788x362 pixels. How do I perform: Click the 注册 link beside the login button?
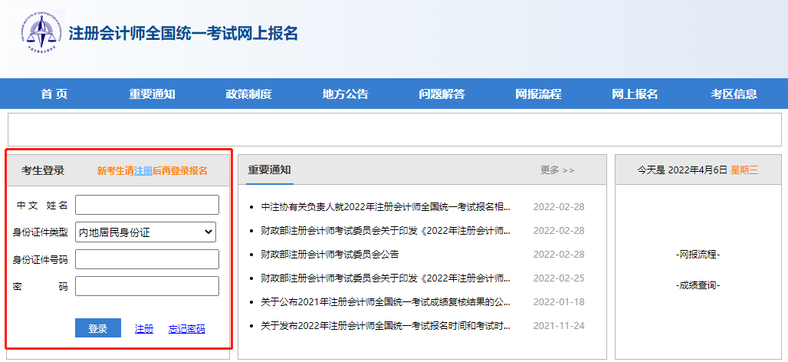click(x=144, y=328)
